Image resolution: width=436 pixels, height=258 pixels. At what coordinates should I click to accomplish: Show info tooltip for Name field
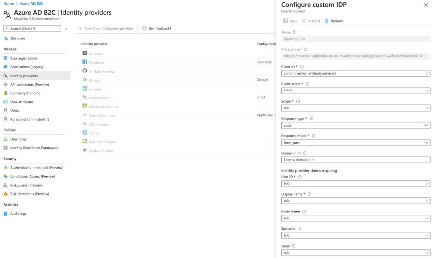point(295,32)
